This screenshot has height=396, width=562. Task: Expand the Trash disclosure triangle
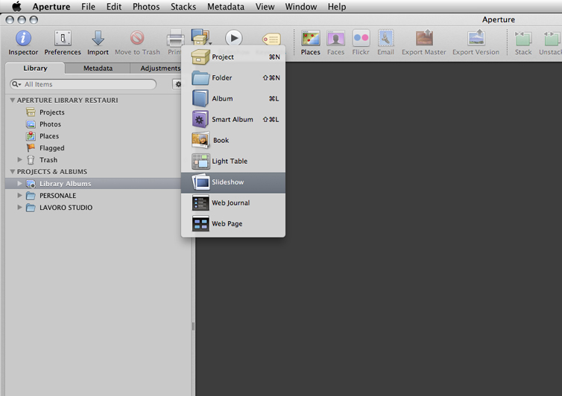(19, 160)
